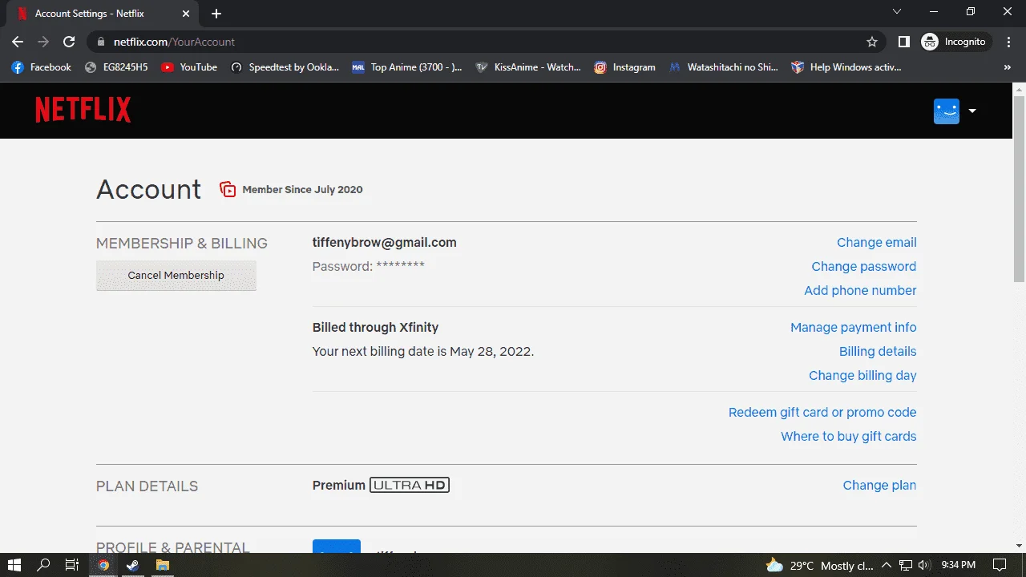Show hidden system tray icons

tap(887, 565)
